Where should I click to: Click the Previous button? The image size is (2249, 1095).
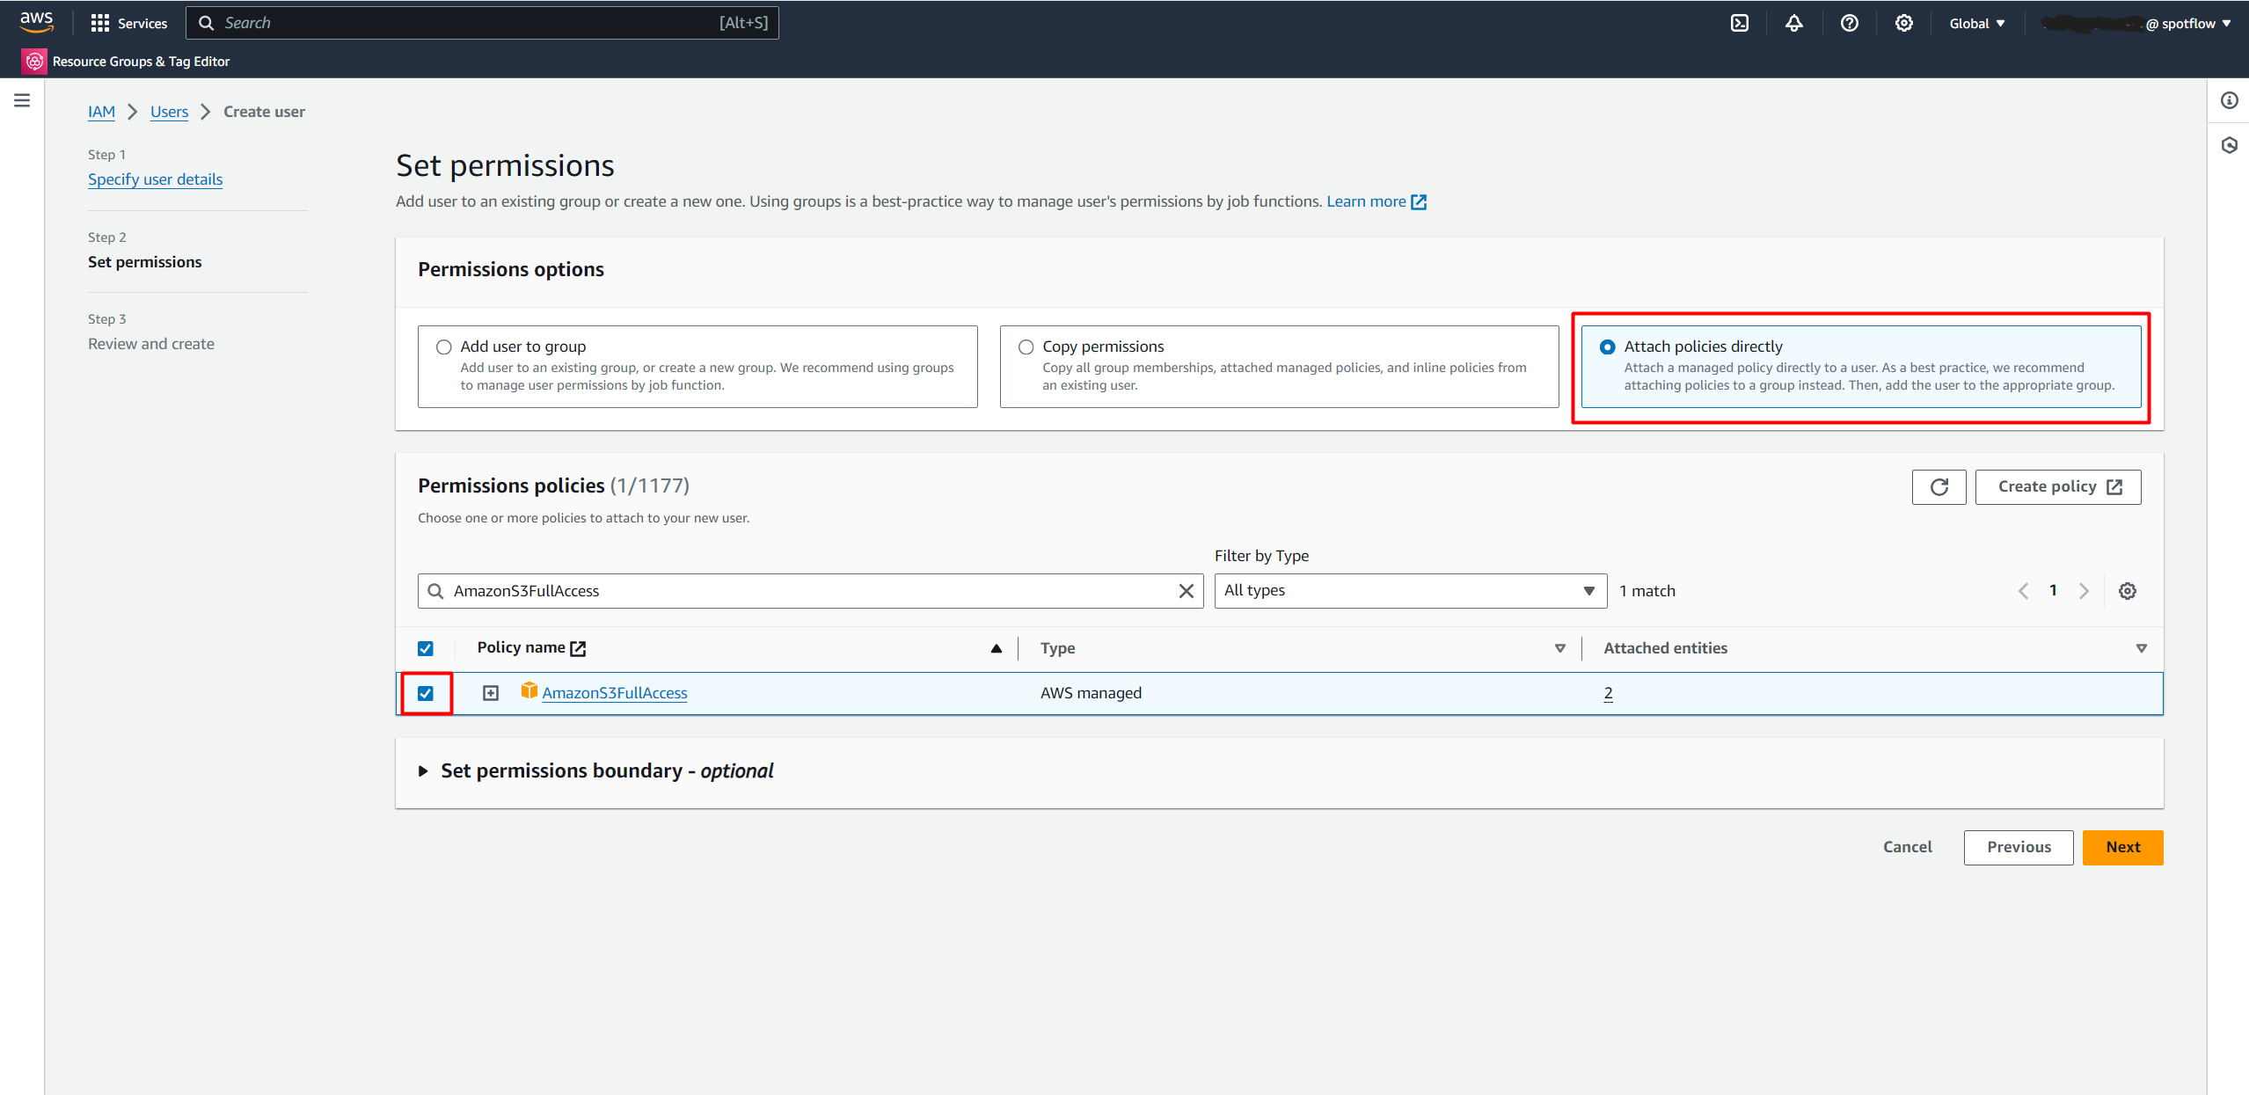pos(2019,847)
